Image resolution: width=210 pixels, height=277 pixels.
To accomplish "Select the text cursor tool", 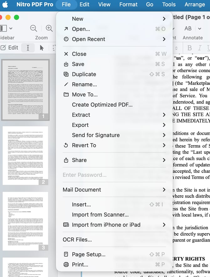I will (x=28, y=48).
